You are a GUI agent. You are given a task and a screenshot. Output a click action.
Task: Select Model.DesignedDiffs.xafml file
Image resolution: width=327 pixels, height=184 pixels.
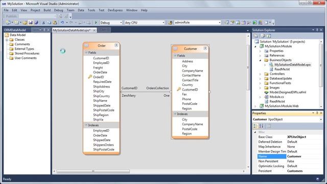pos(288,92)
